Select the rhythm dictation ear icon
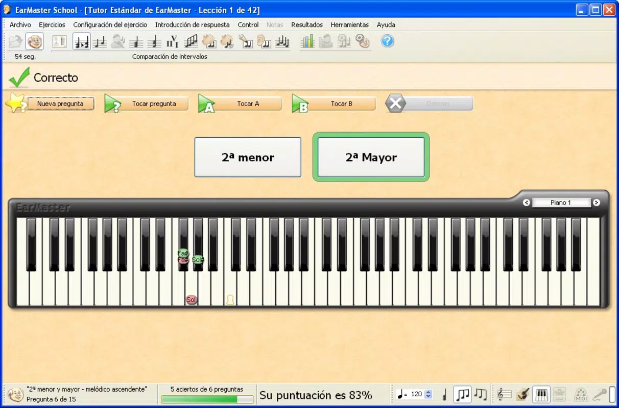The width and height of the screenshot is (619, 408). tap(264, 41)
